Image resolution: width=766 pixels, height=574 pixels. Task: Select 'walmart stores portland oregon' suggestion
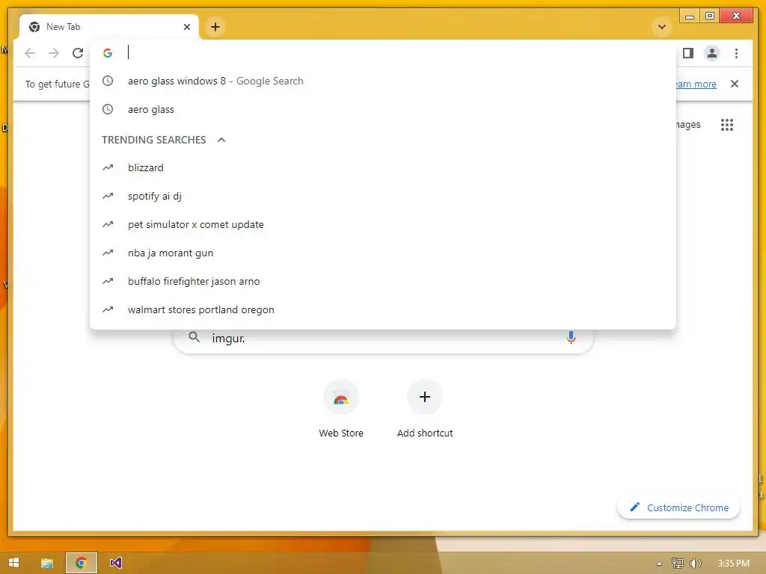point(383,309)
